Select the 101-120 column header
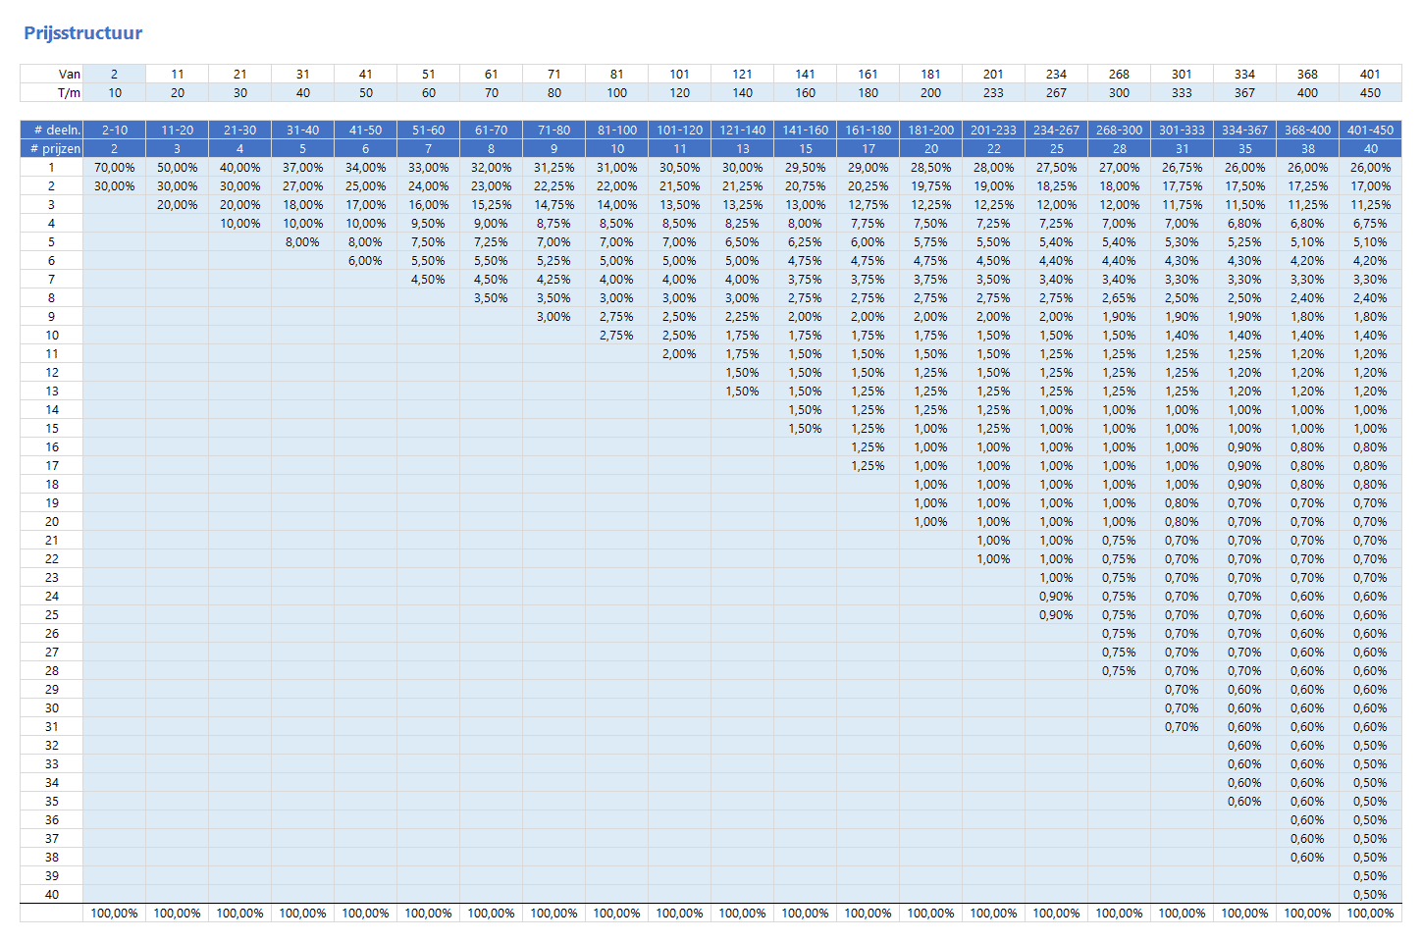Viewport: 1422px width, 941px height. coord(679,130)
